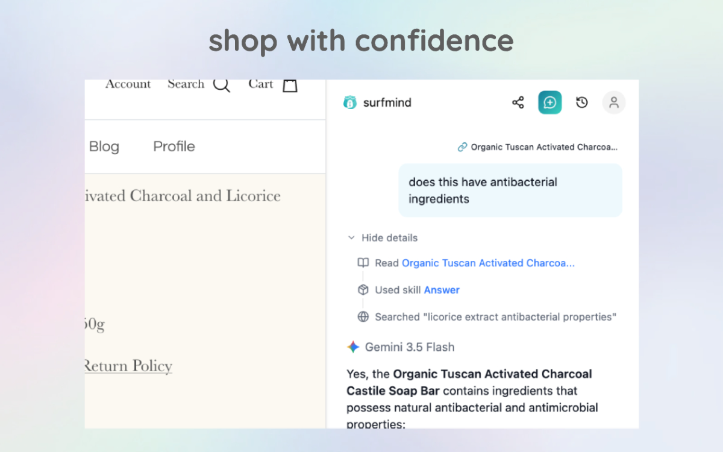
Task: Click the Gemini 3.5 Flash model label
Action: coord(410,347)
